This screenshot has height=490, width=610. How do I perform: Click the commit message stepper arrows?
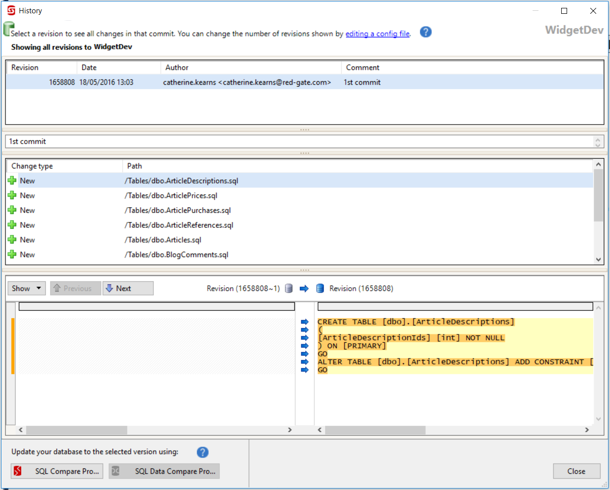coord(598,142)
